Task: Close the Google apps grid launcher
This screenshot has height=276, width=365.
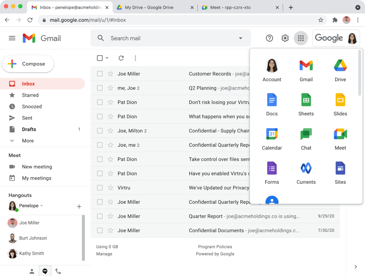Action: [x=301, y=38]
